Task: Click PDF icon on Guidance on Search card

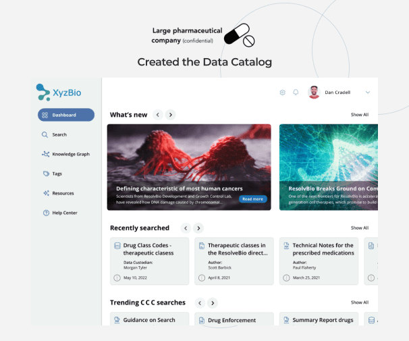Action: pos(117,320)
